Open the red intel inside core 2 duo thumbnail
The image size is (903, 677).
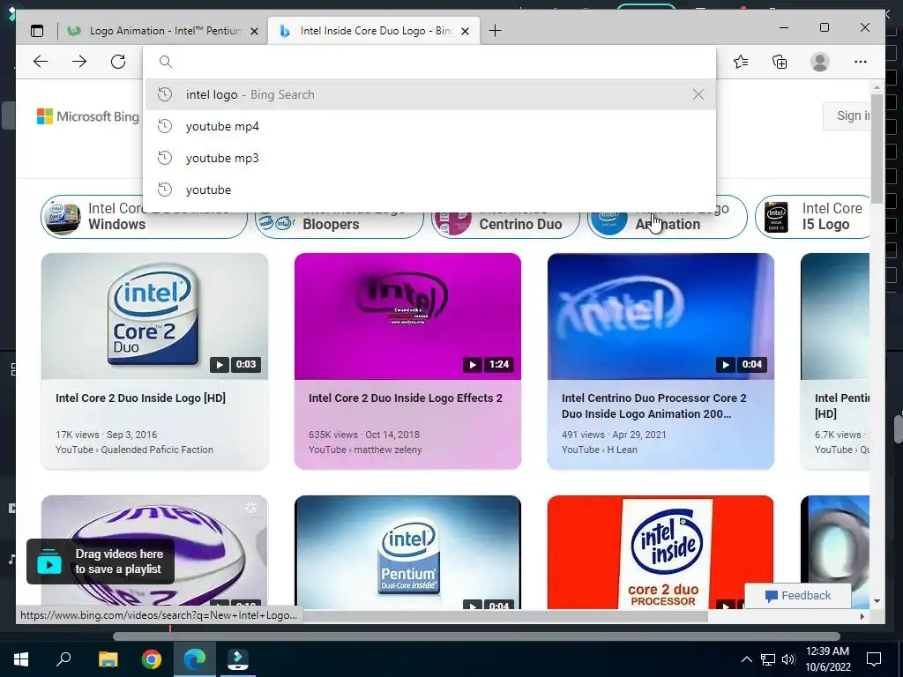660,552
